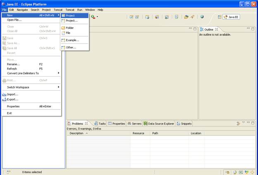Click 'An outline is not available.' text
This screenshot has height=175, width=258.
(215, 35)
